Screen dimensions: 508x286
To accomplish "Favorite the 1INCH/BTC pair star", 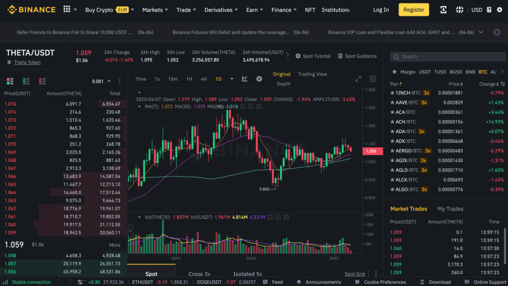I will click(392, 93).
